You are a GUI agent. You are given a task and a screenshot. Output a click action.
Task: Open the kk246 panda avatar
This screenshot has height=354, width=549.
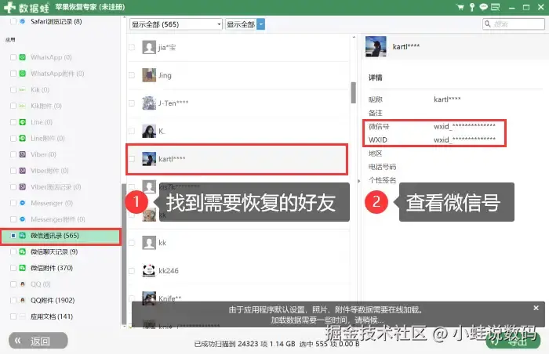[149, 270]
